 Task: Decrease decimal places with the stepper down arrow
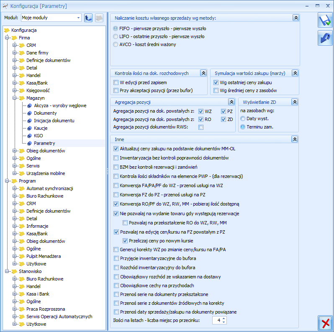click(x=224, y=322)
